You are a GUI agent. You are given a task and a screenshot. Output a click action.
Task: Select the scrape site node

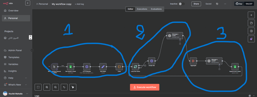pyautogui.click(x=152, y=61)
